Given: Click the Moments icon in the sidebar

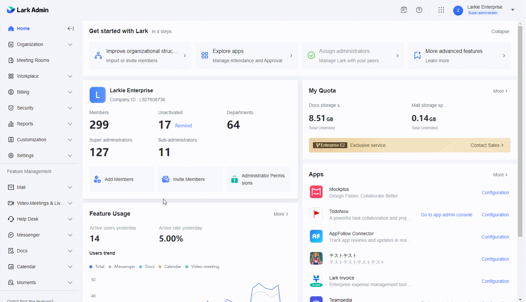Looking at the screenshot, I should (11, 282).
